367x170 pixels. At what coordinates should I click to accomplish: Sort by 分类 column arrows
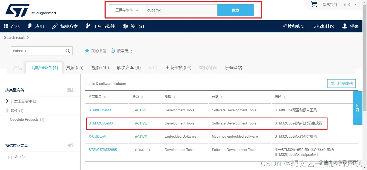221,97
